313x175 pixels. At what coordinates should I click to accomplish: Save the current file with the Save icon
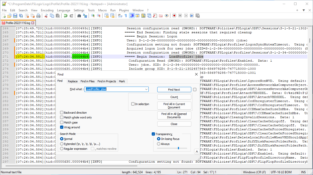tap(15, 16)
